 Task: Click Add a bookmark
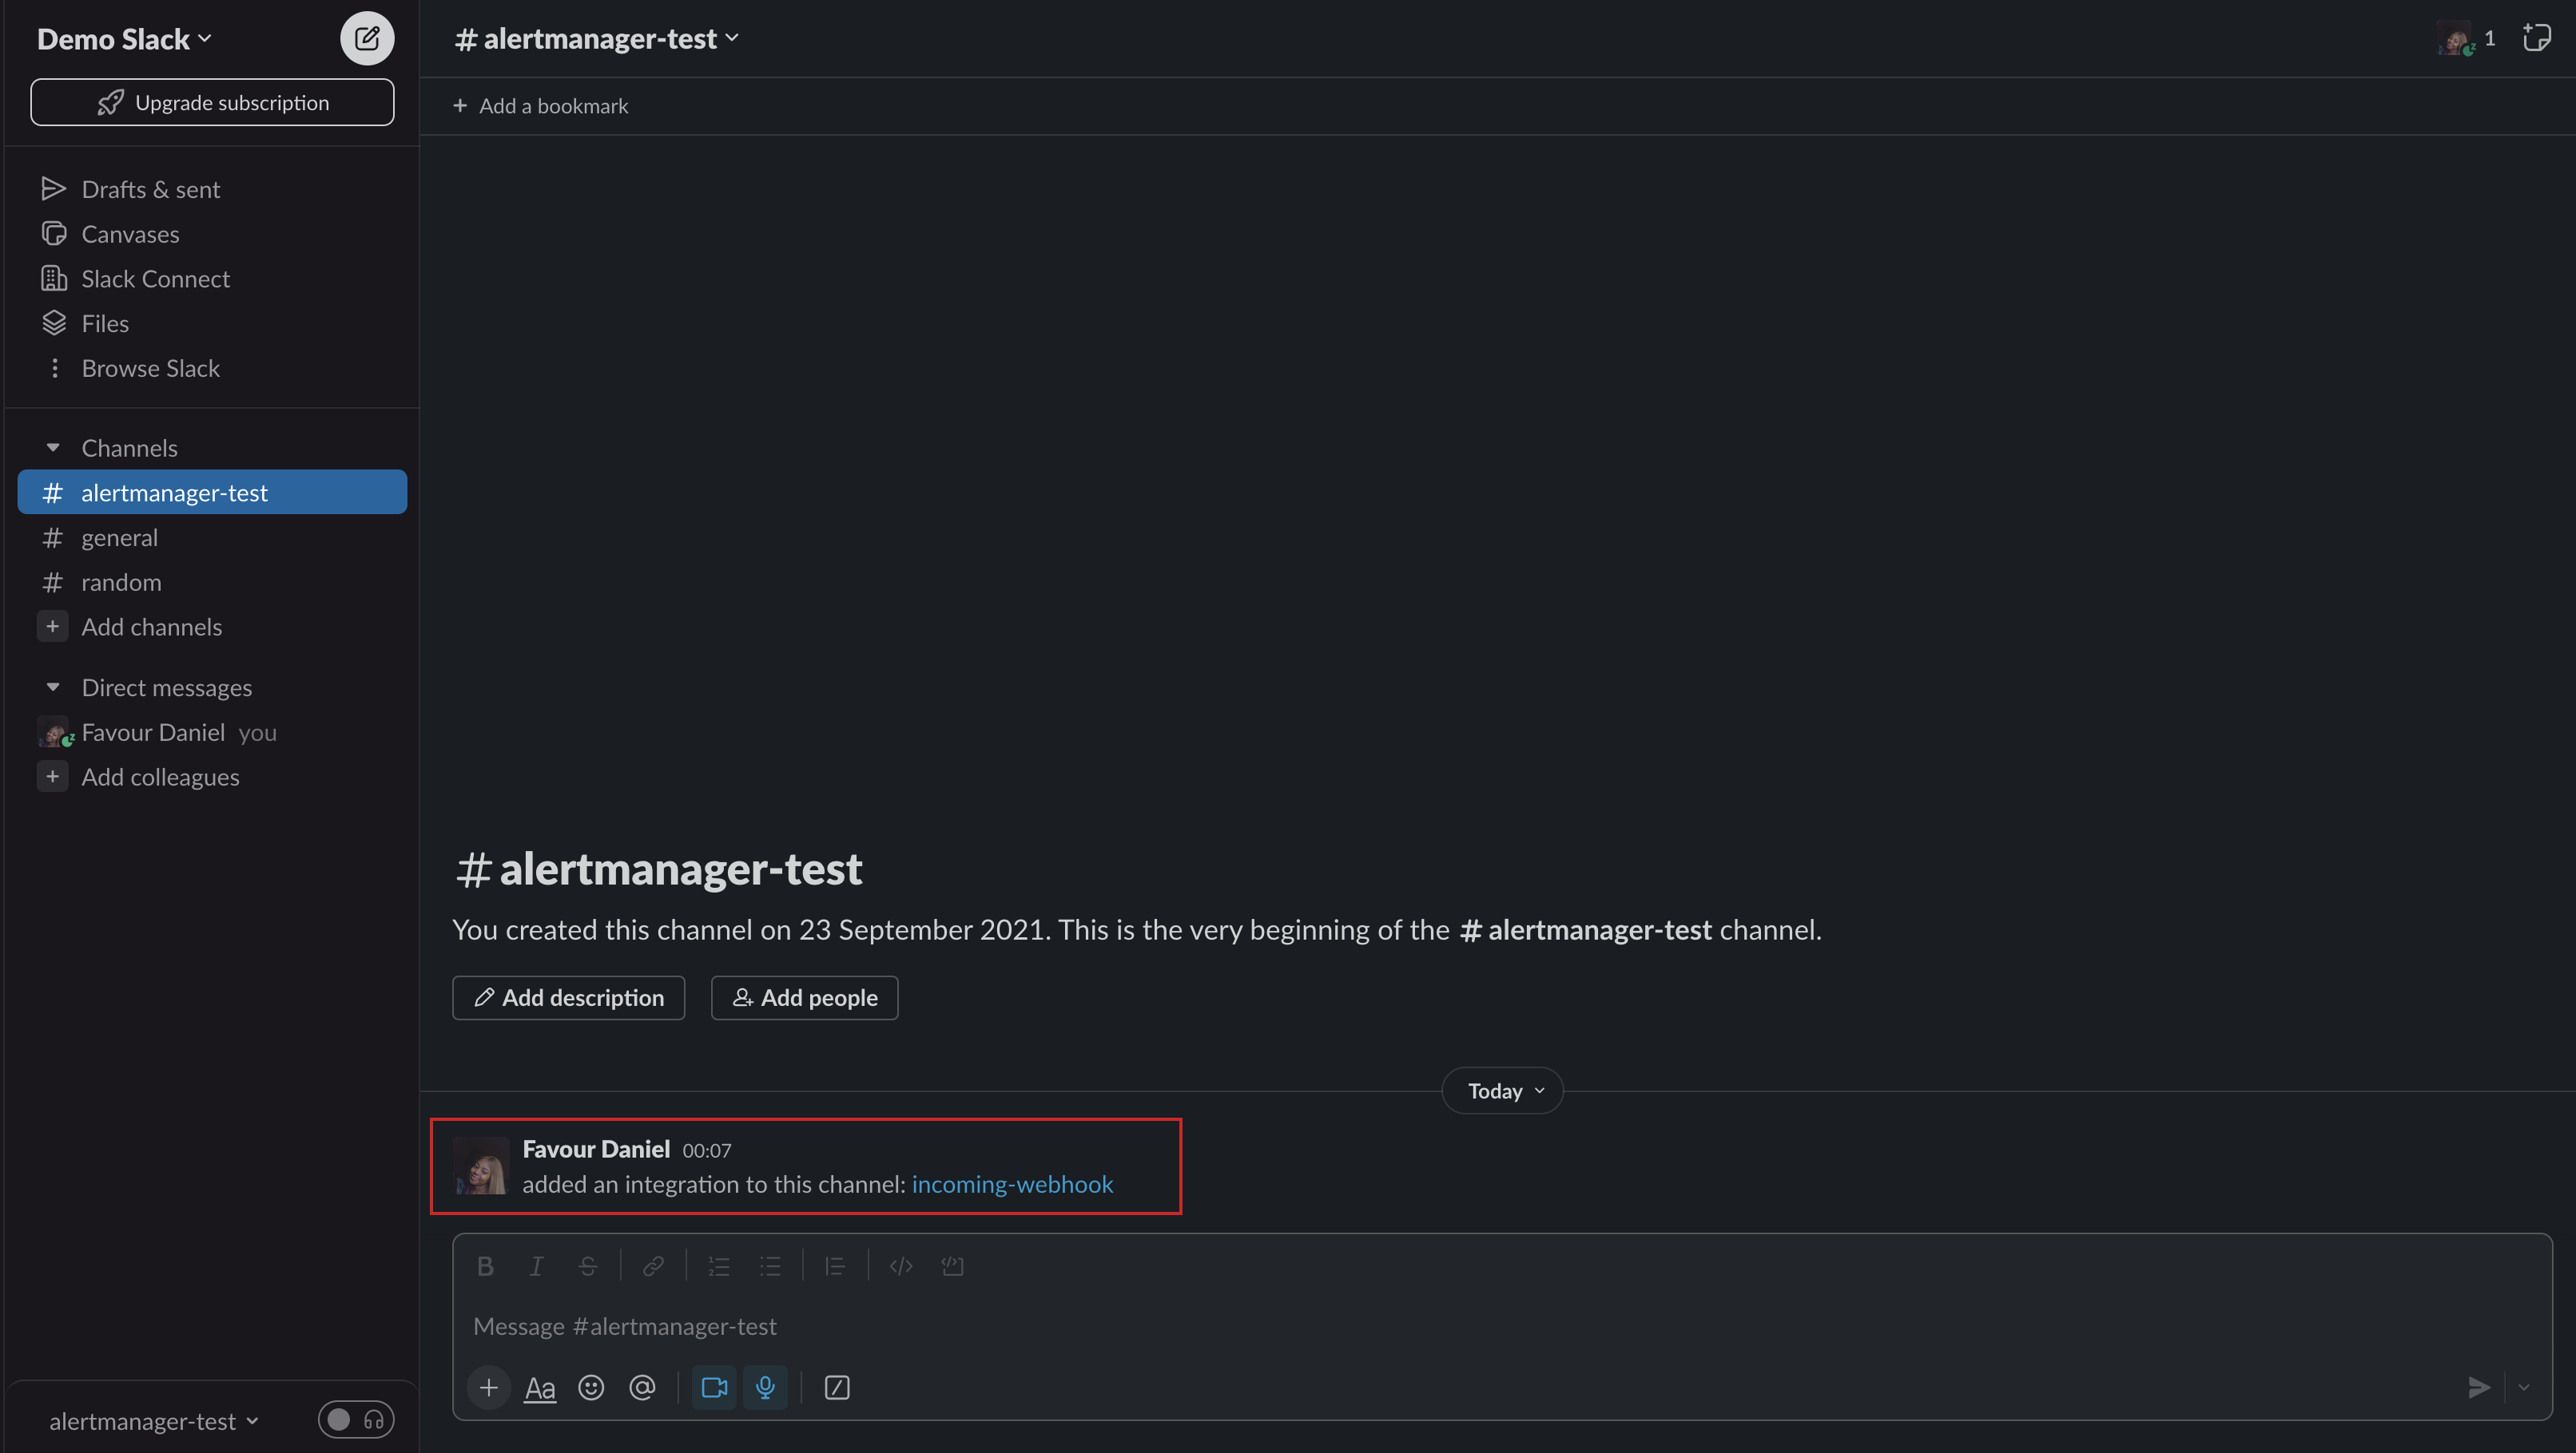(540, 106)
